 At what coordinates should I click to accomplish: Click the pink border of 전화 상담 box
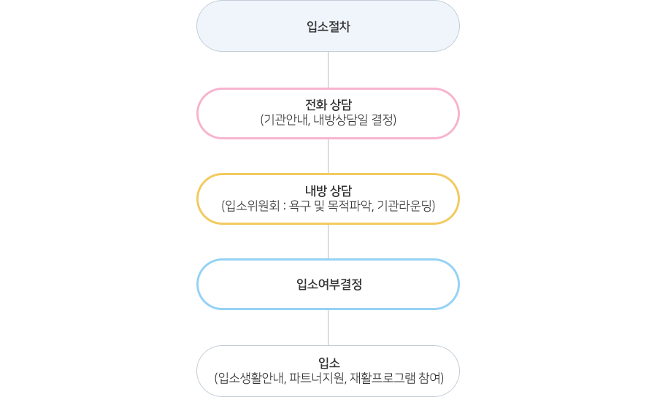tap(328, 89)
